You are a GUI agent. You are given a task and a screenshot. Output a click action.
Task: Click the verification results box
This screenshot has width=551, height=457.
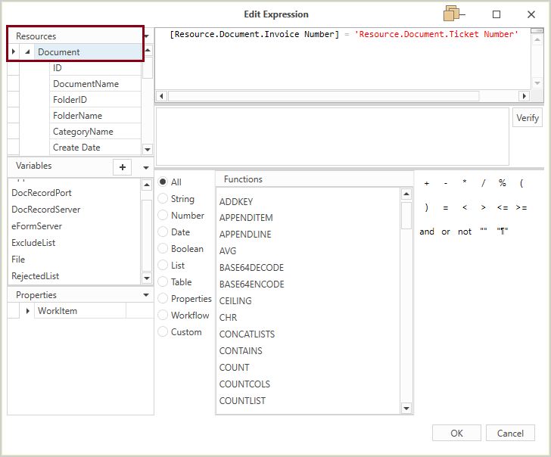(332, 136)
